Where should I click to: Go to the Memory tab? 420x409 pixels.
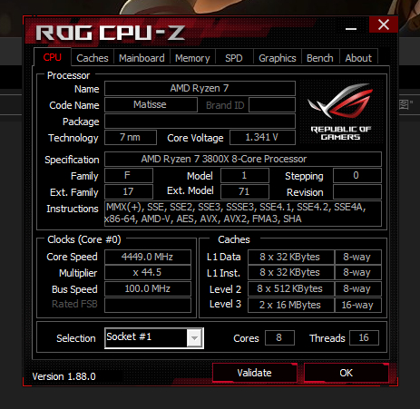click(x=192, y=58)
